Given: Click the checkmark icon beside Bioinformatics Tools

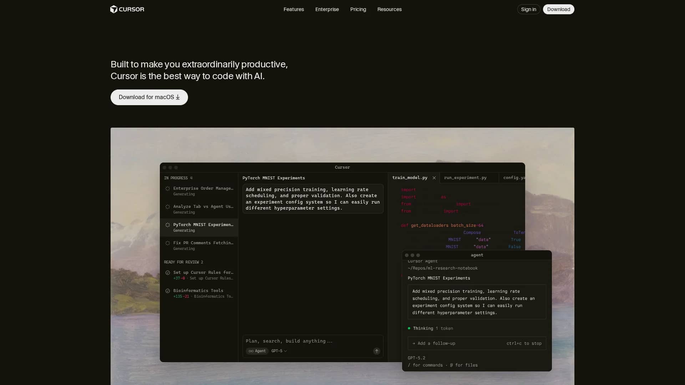Looking at the screenshot, I should (x=167, y=291).
